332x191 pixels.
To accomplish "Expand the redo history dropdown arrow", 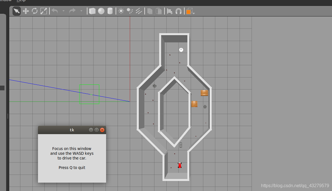I will click(x=81, y=11).
